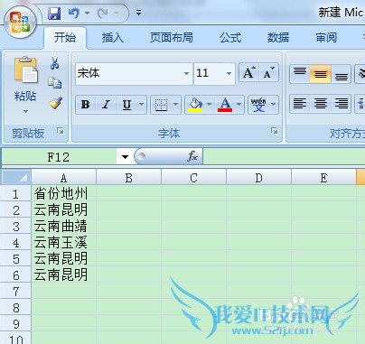Image resolution: width=365 pixels, height=344 pixels.
Task: Apply cell borders icon
Action: click(x=161, y=105)
